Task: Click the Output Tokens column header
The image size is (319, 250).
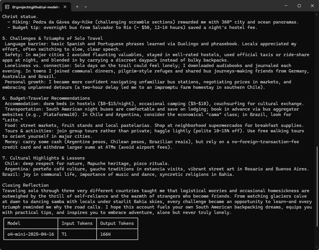Action: pyautogui.click(x=117, y=223)
